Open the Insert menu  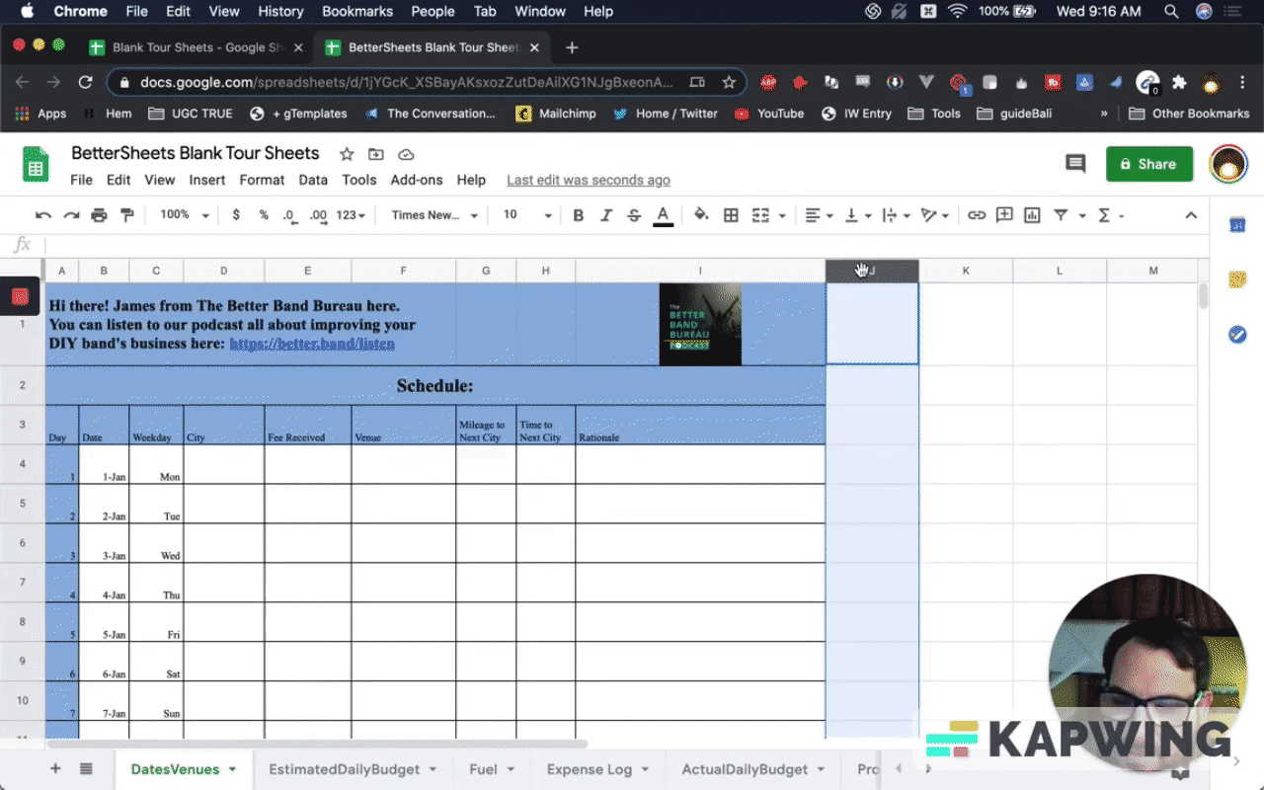[x=207, y=180]
